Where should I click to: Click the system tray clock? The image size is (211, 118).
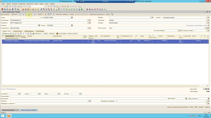(x=206, y=116)
